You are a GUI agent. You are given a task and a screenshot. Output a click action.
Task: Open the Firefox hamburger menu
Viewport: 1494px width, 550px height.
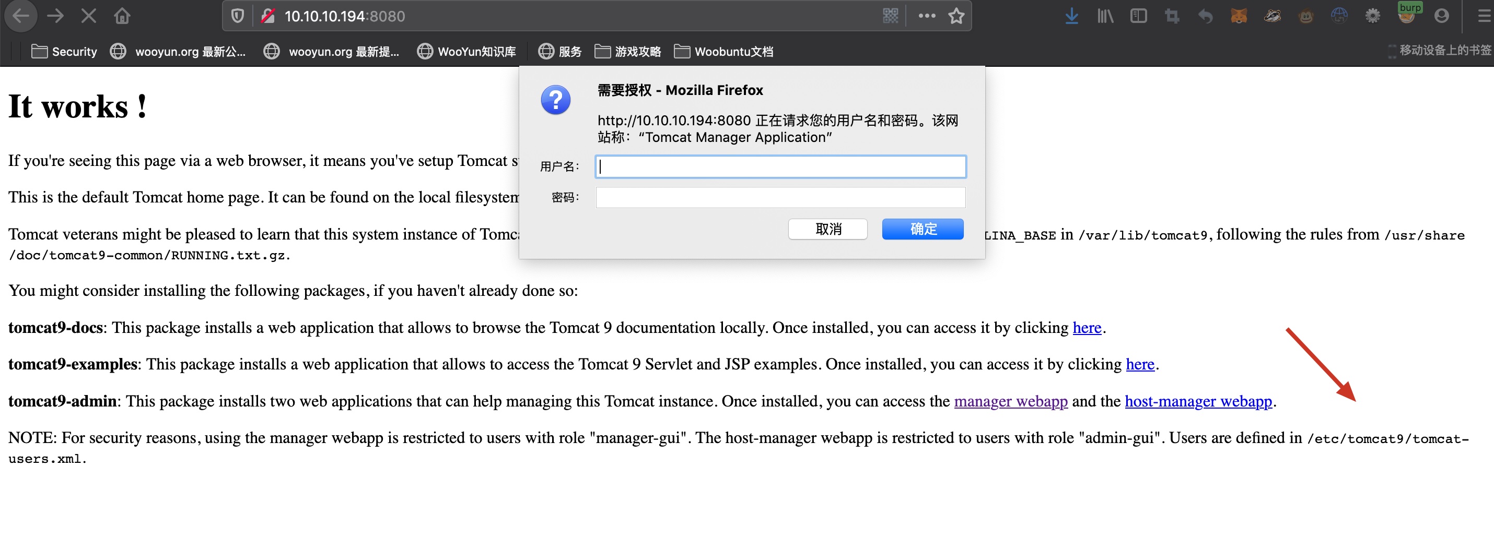coord(1484,16)
